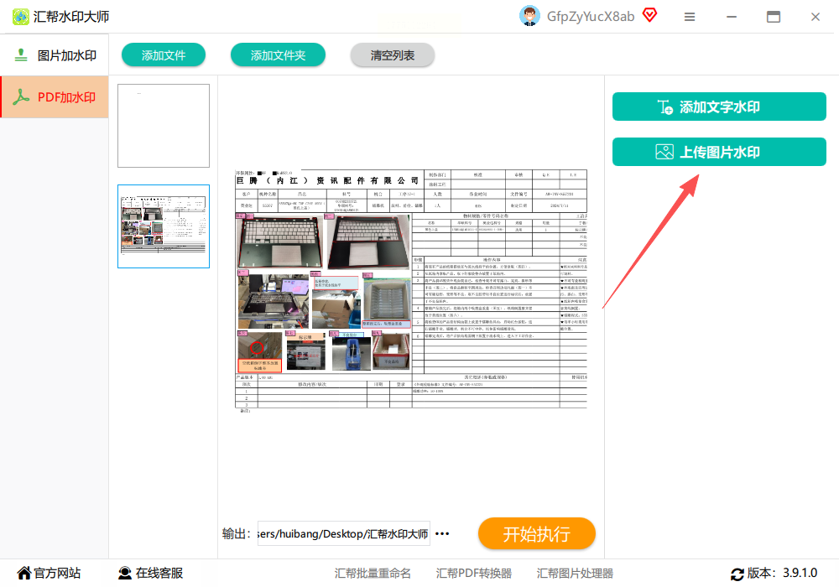Screen dimensions: 839x587
Task: Click the image stamp icon in 图片加水印
Action: [x=21, y=55]
